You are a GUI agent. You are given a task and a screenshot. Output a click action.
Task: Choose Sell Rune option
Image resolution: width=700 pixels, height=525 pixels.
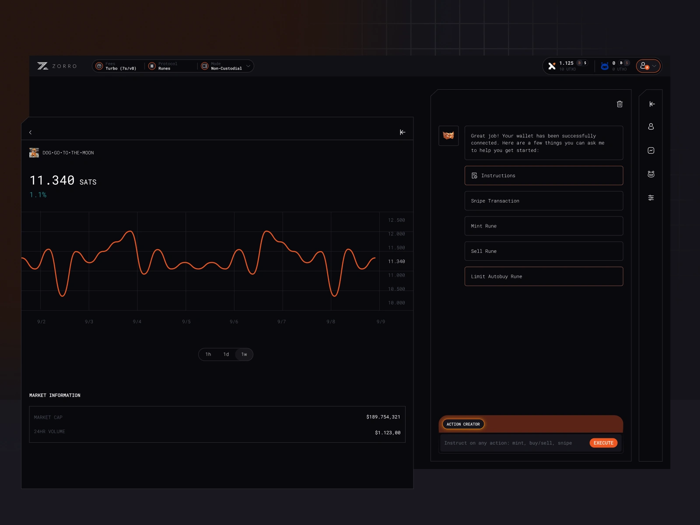544,251
